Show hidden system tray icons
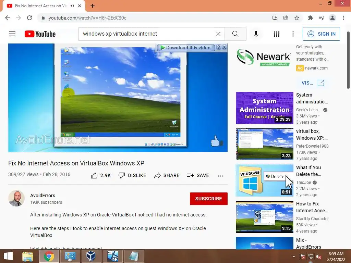The image size is (351, 263). click(x=294, y=256)
